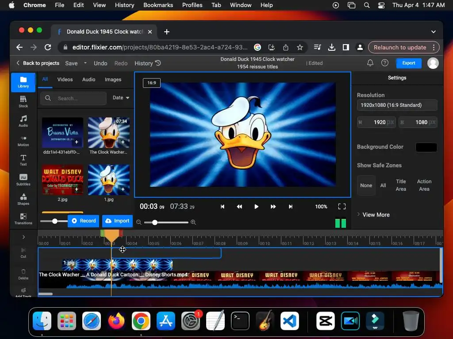Select the All safe zones option
The height and width of the screenshot is (339, 453).
pyautogui.click(x=383, y=185)
